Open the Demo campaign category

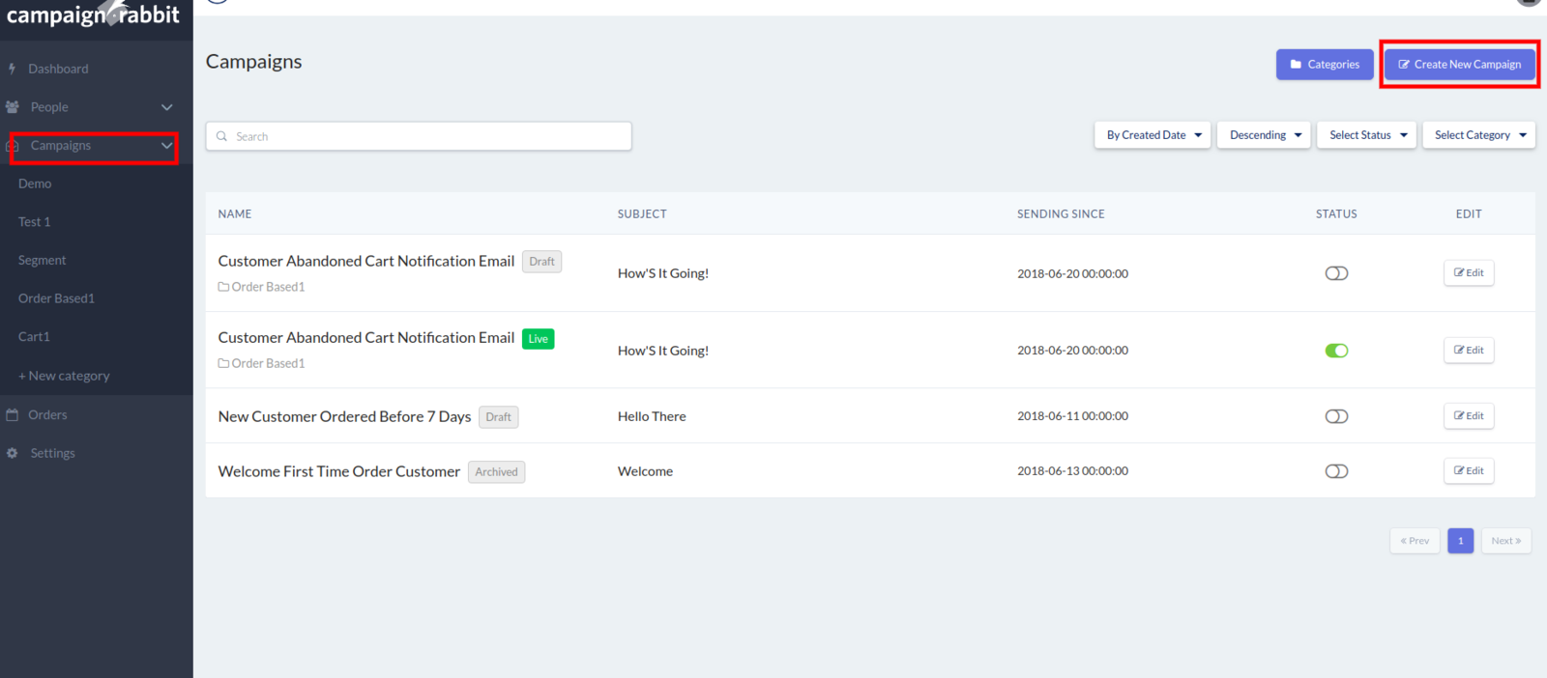35,184
